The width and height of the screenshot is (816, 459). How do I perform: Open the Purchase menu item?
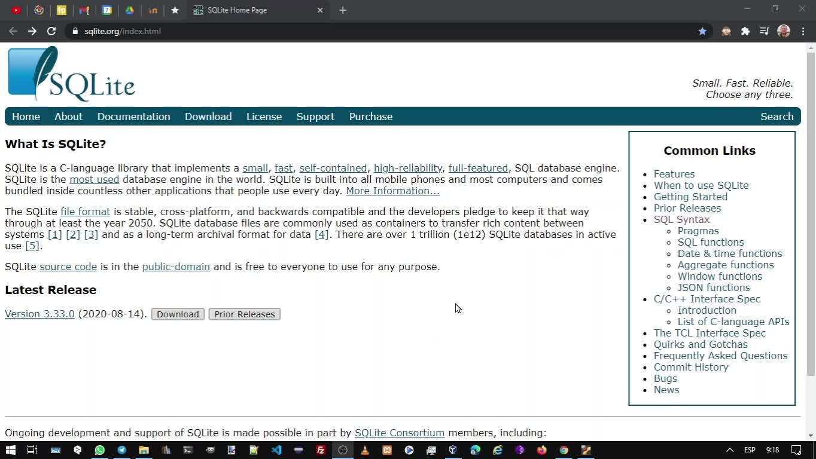point(371,117)
